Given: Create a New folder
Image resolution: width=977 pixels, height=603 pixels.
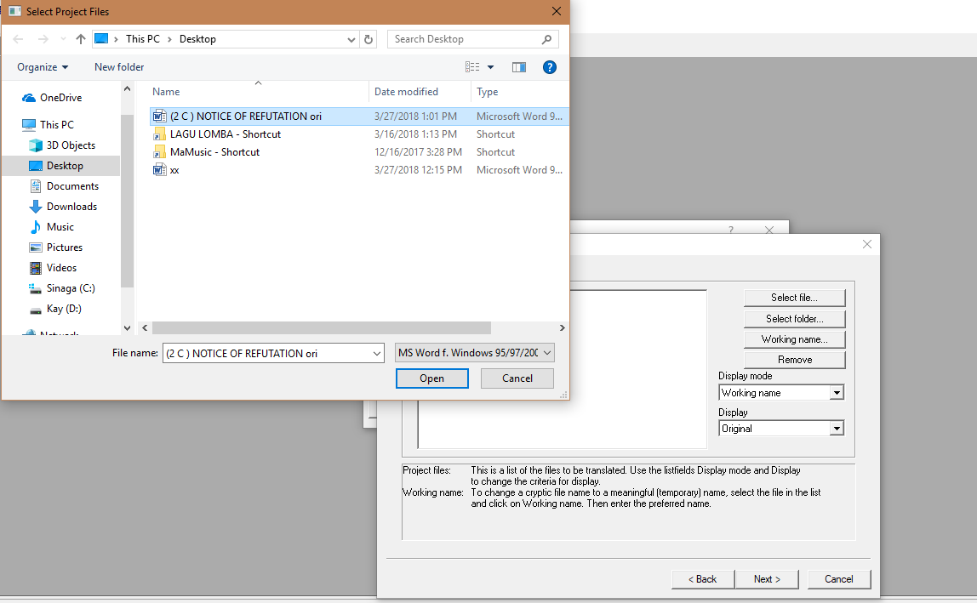Looking at the screenshot, I should pos(119,67).
